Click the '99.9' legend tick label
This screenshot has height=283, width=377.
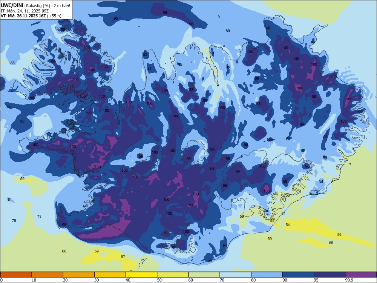point(349,280)
